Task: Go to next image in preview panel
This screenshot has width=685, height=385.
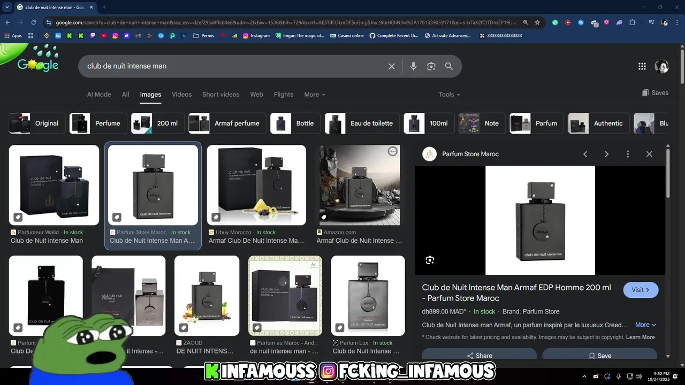Action: click(606, 154)
